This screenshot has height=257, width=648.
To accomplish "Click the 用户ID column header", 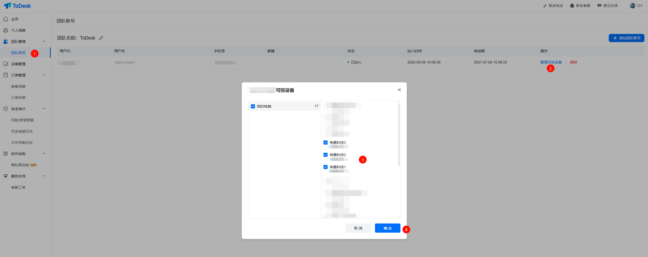I will tap(65, 51).
